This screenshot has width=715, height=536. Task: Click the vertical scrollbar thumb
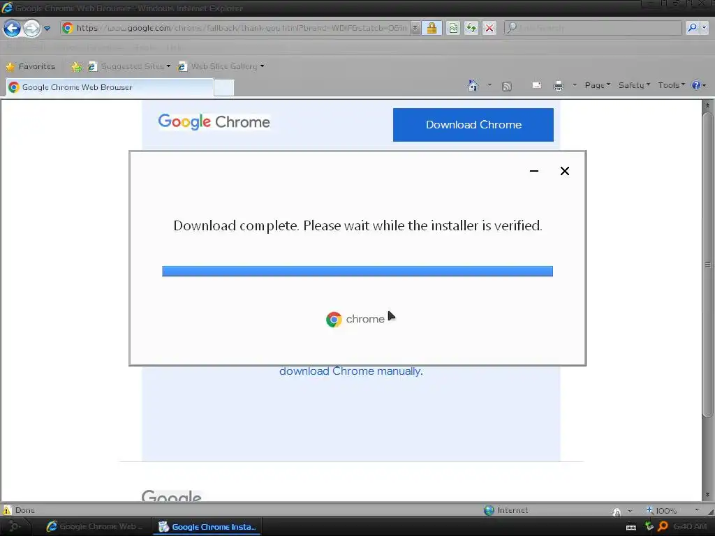point(708,265)
